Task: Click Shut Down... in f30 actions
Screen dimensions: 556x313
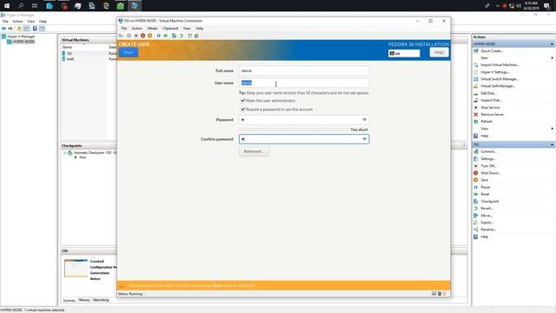Action: 490,173
